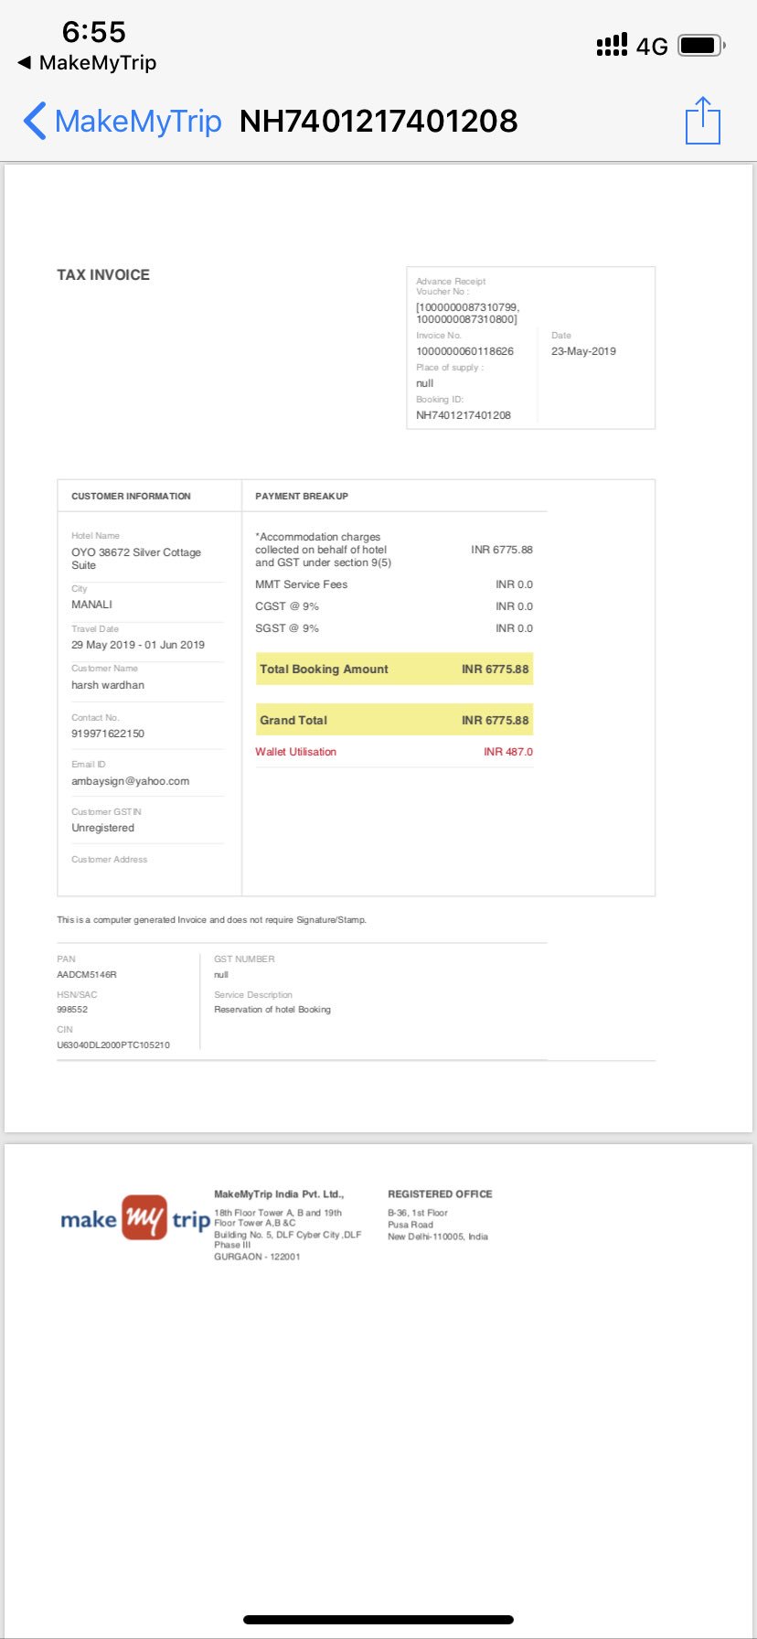Select CIN U63040DL2000PTC105210
This screenshot has height=1639, width=757.
click(113, 1044)
